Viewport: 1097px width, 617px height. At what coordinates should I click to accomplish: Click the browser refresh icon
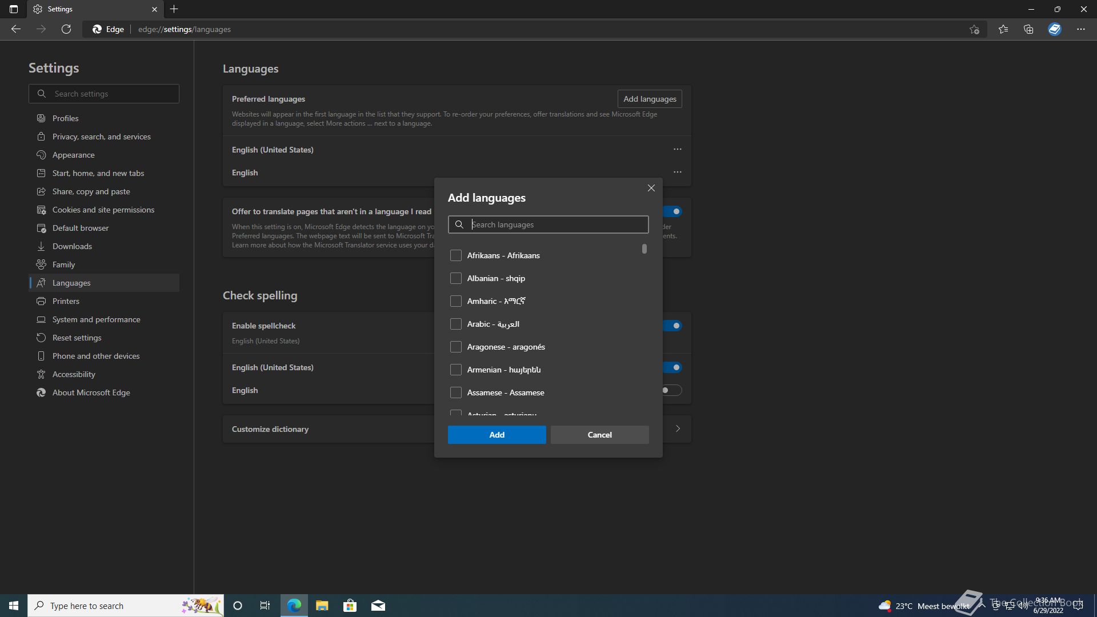pyautogui.click(x=66, y=29)
